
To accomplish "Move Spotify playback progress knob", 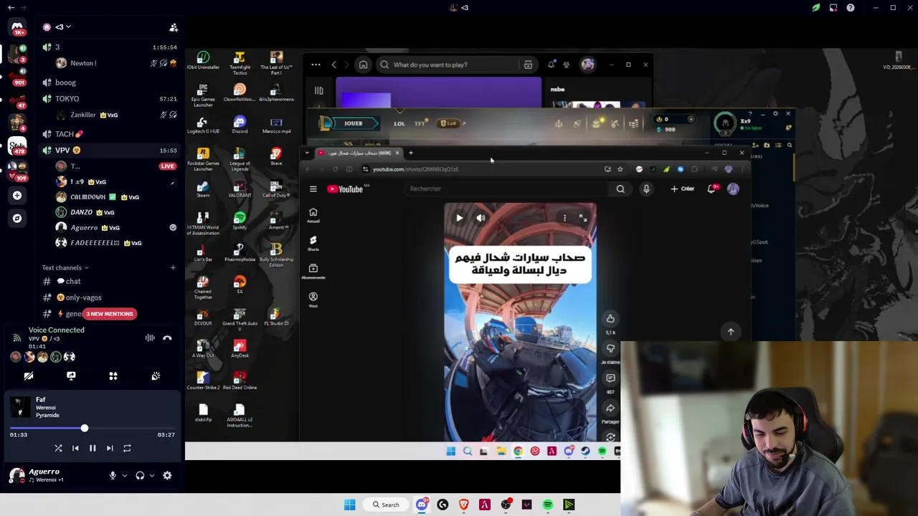I will 84,429.
